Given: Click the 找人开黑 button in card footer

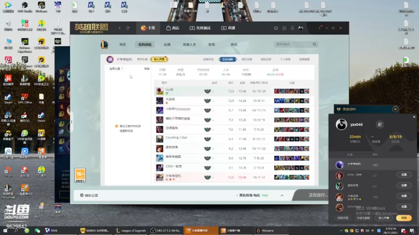Looking at the screenshot, I should tap(384, 218).
